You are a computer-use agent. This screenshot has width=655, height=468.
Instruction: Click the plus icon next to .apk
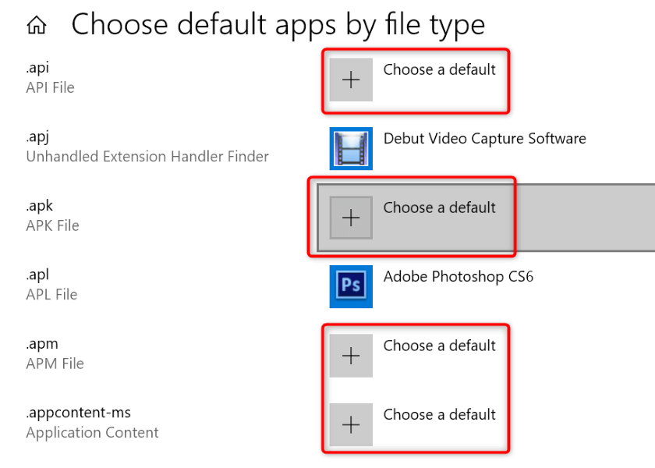click(351, 218)
